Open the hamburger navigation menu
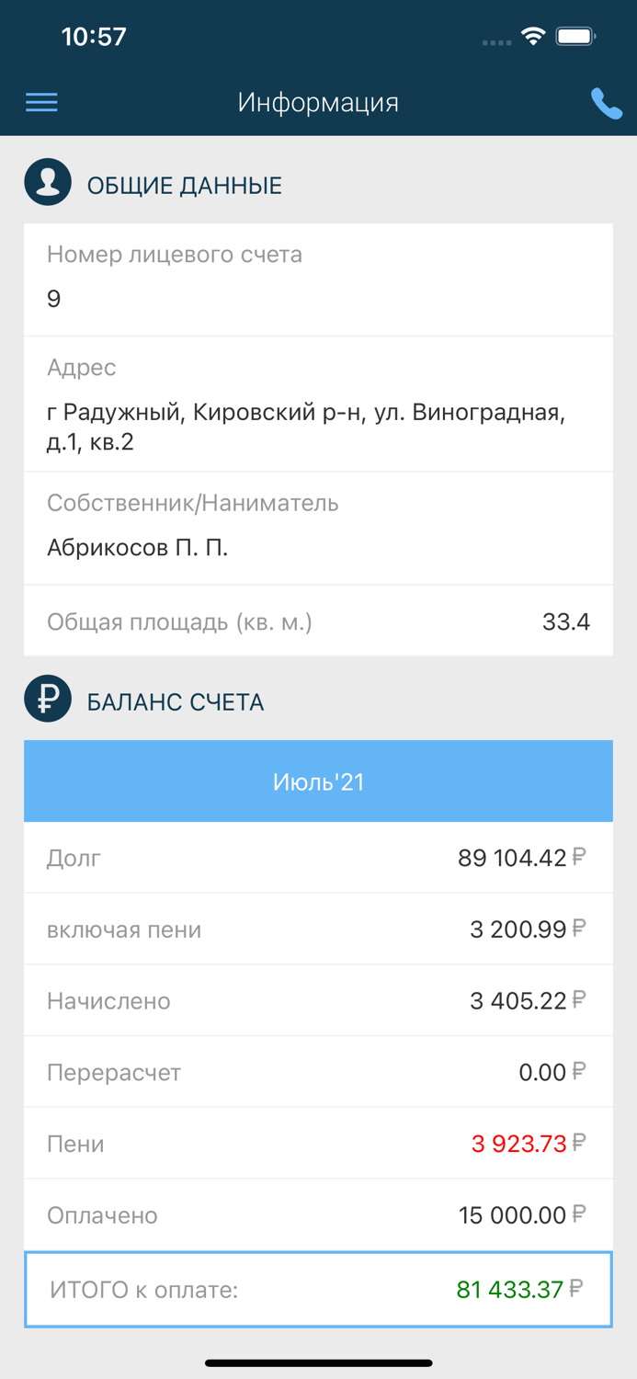Viewport: 637px width, 1379px height. [40, 102]
